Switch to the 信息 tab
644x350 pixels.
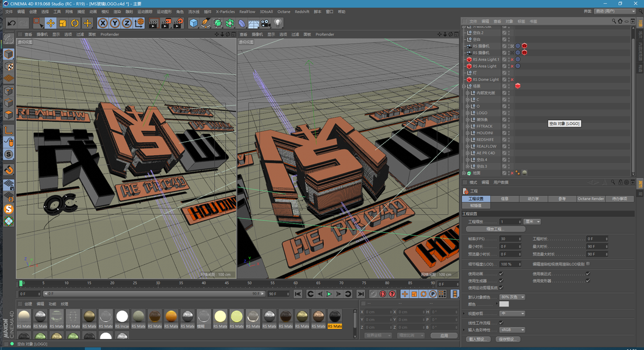[505, 199]
